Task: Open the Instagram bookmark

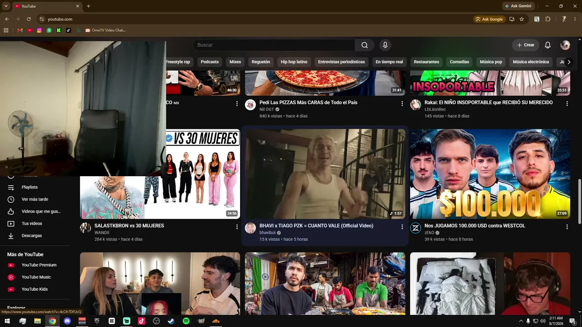Action: click(40, 30)
